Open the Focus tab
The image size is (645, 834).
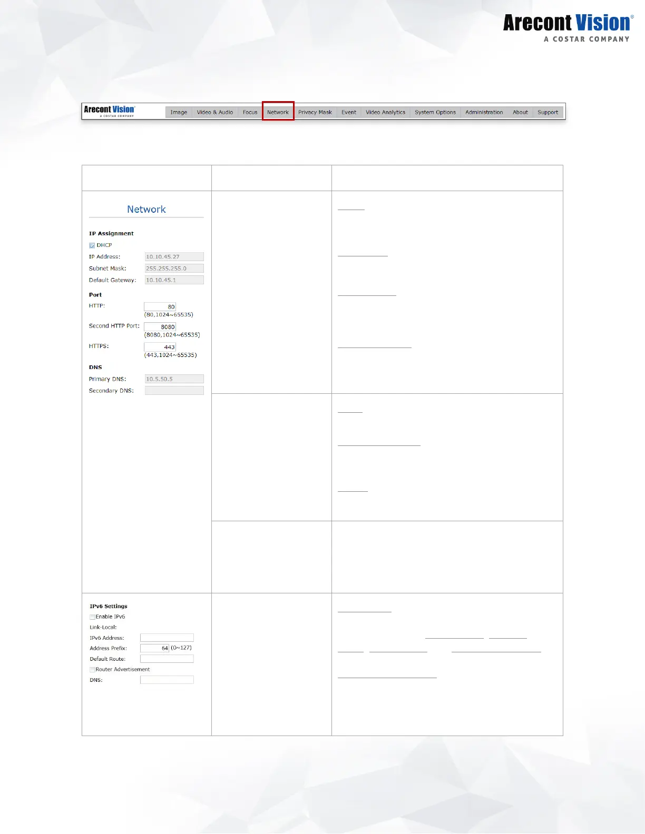[250, 112]
